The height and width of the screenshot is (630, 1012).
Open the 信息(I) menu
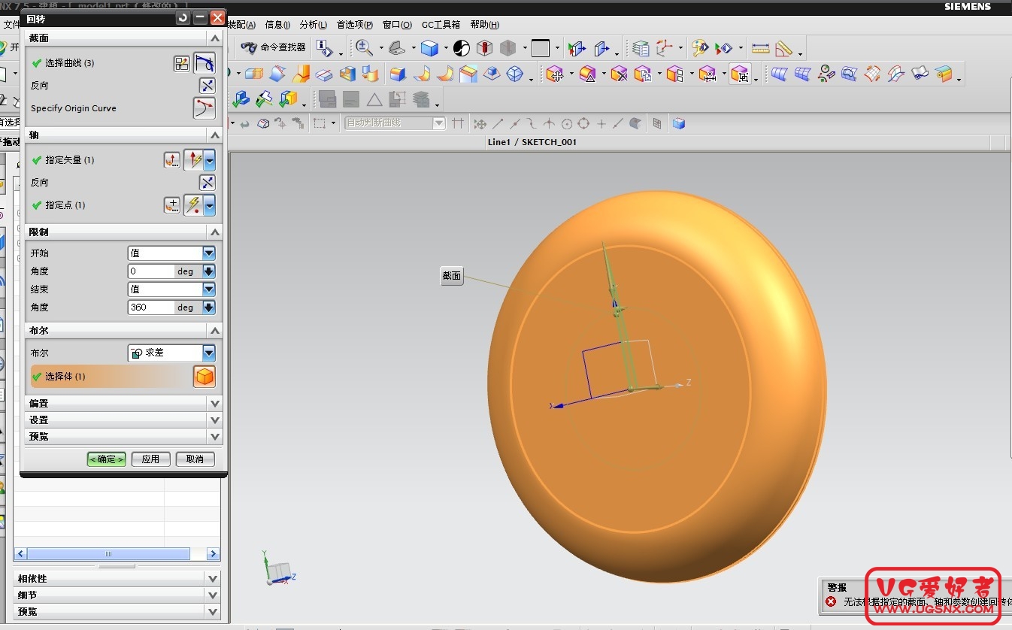pos(277,25)
